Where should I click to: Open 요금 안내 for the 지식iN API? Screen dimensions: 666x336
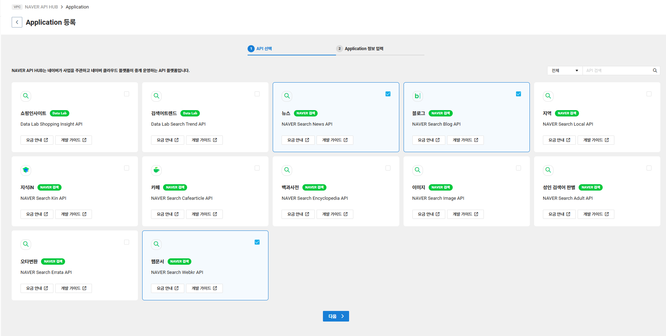click(x=37, y=214)
